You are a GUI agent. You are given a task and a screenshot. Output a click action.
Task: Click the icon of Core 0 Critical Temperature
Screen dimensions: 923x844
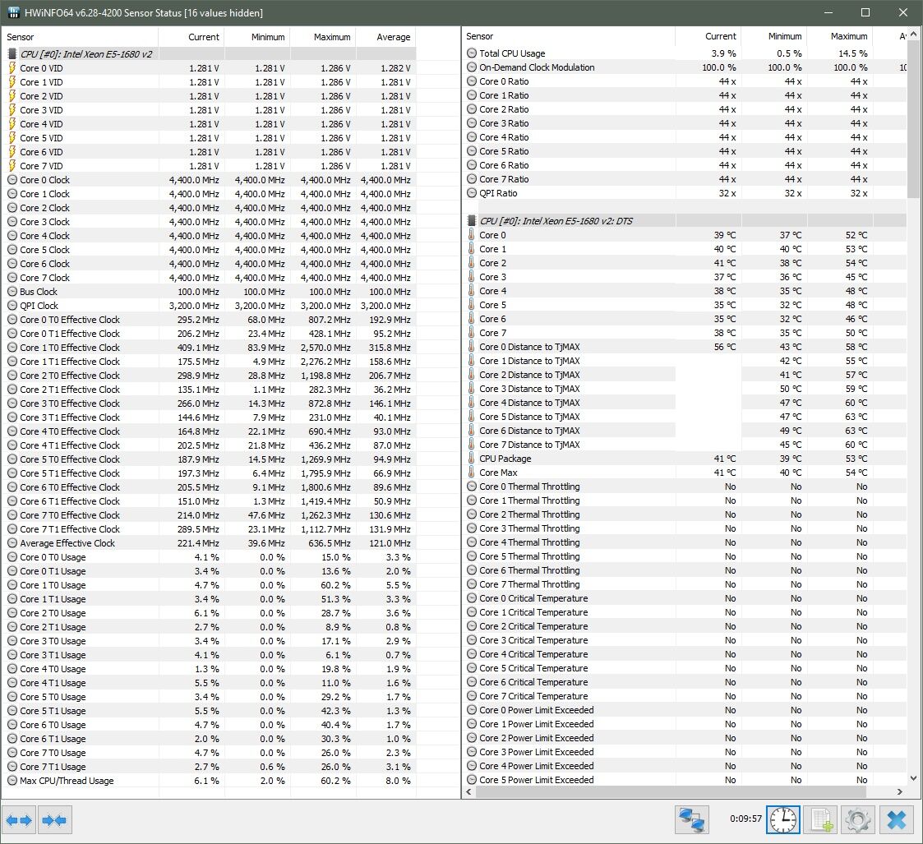(472, 598)
